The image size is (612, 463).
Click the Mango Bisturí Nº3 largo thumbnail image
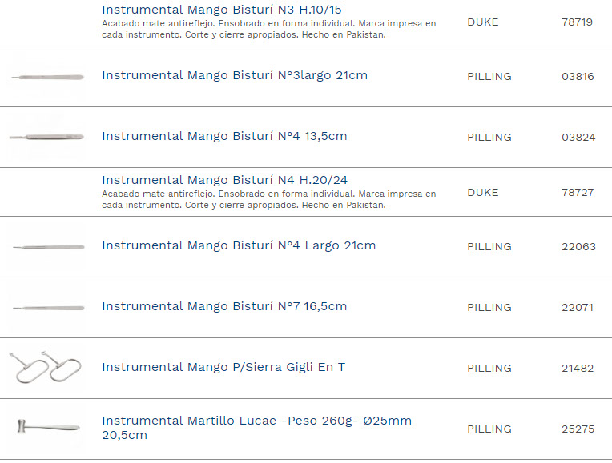pyautogui.click(x=46, y=77)
